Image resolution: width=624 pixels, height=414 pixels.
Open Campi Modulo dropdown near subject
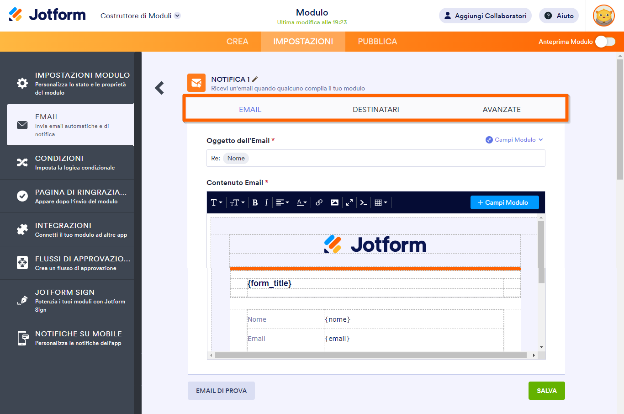coord(514,140)
